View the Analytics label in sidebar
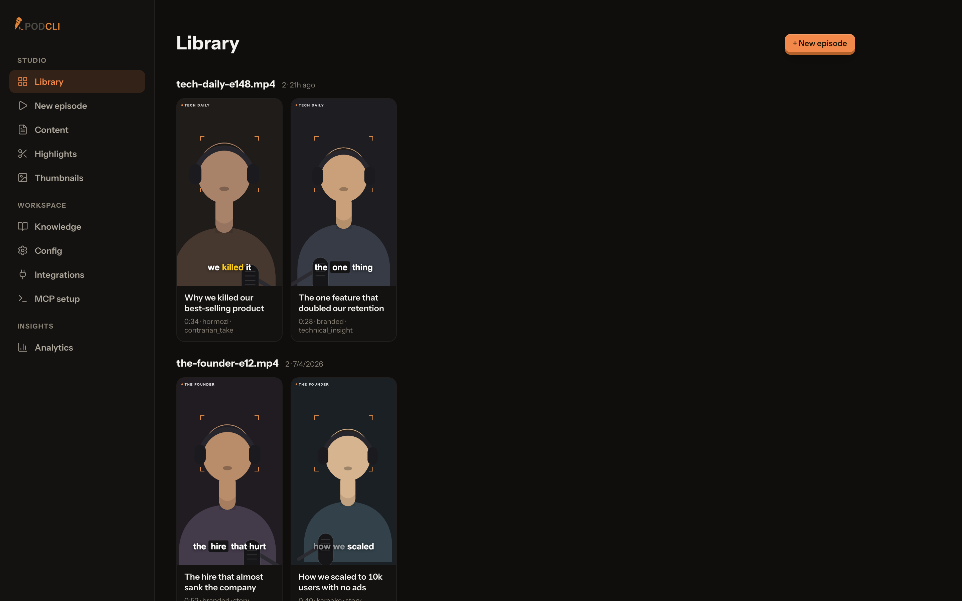 [54, 347]
